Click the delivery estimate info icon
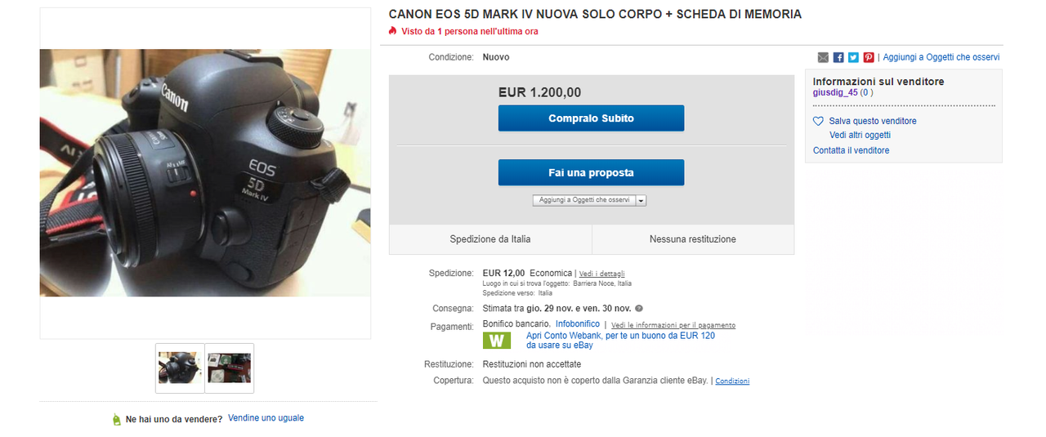This screenshot has height=437, width=1046. (x=639, y=309)
